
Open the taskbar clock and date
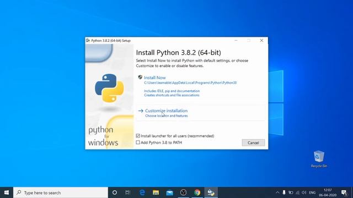click(x=328, y=193)
